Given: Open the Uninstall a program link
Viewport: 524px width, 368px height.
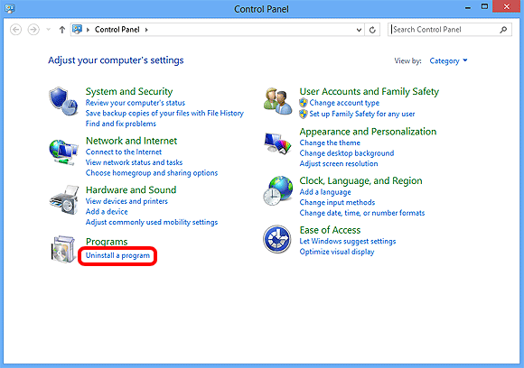Looking at the screenshot, I should point(117,255).
